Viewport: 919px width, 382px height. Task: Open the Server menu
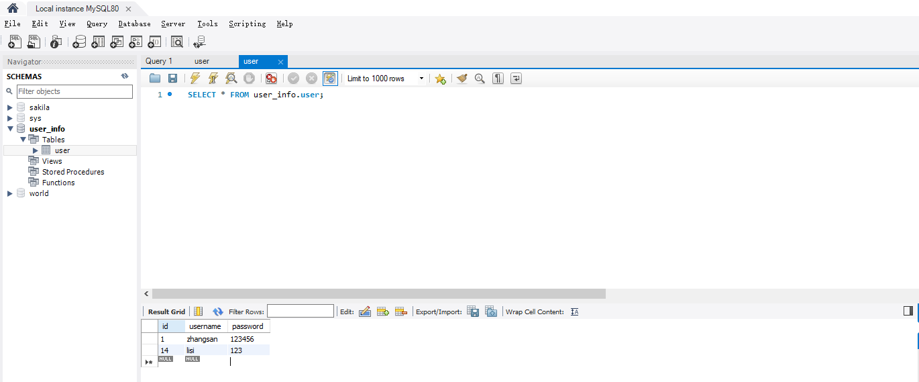pyautogui.click(x=173, y=23)
